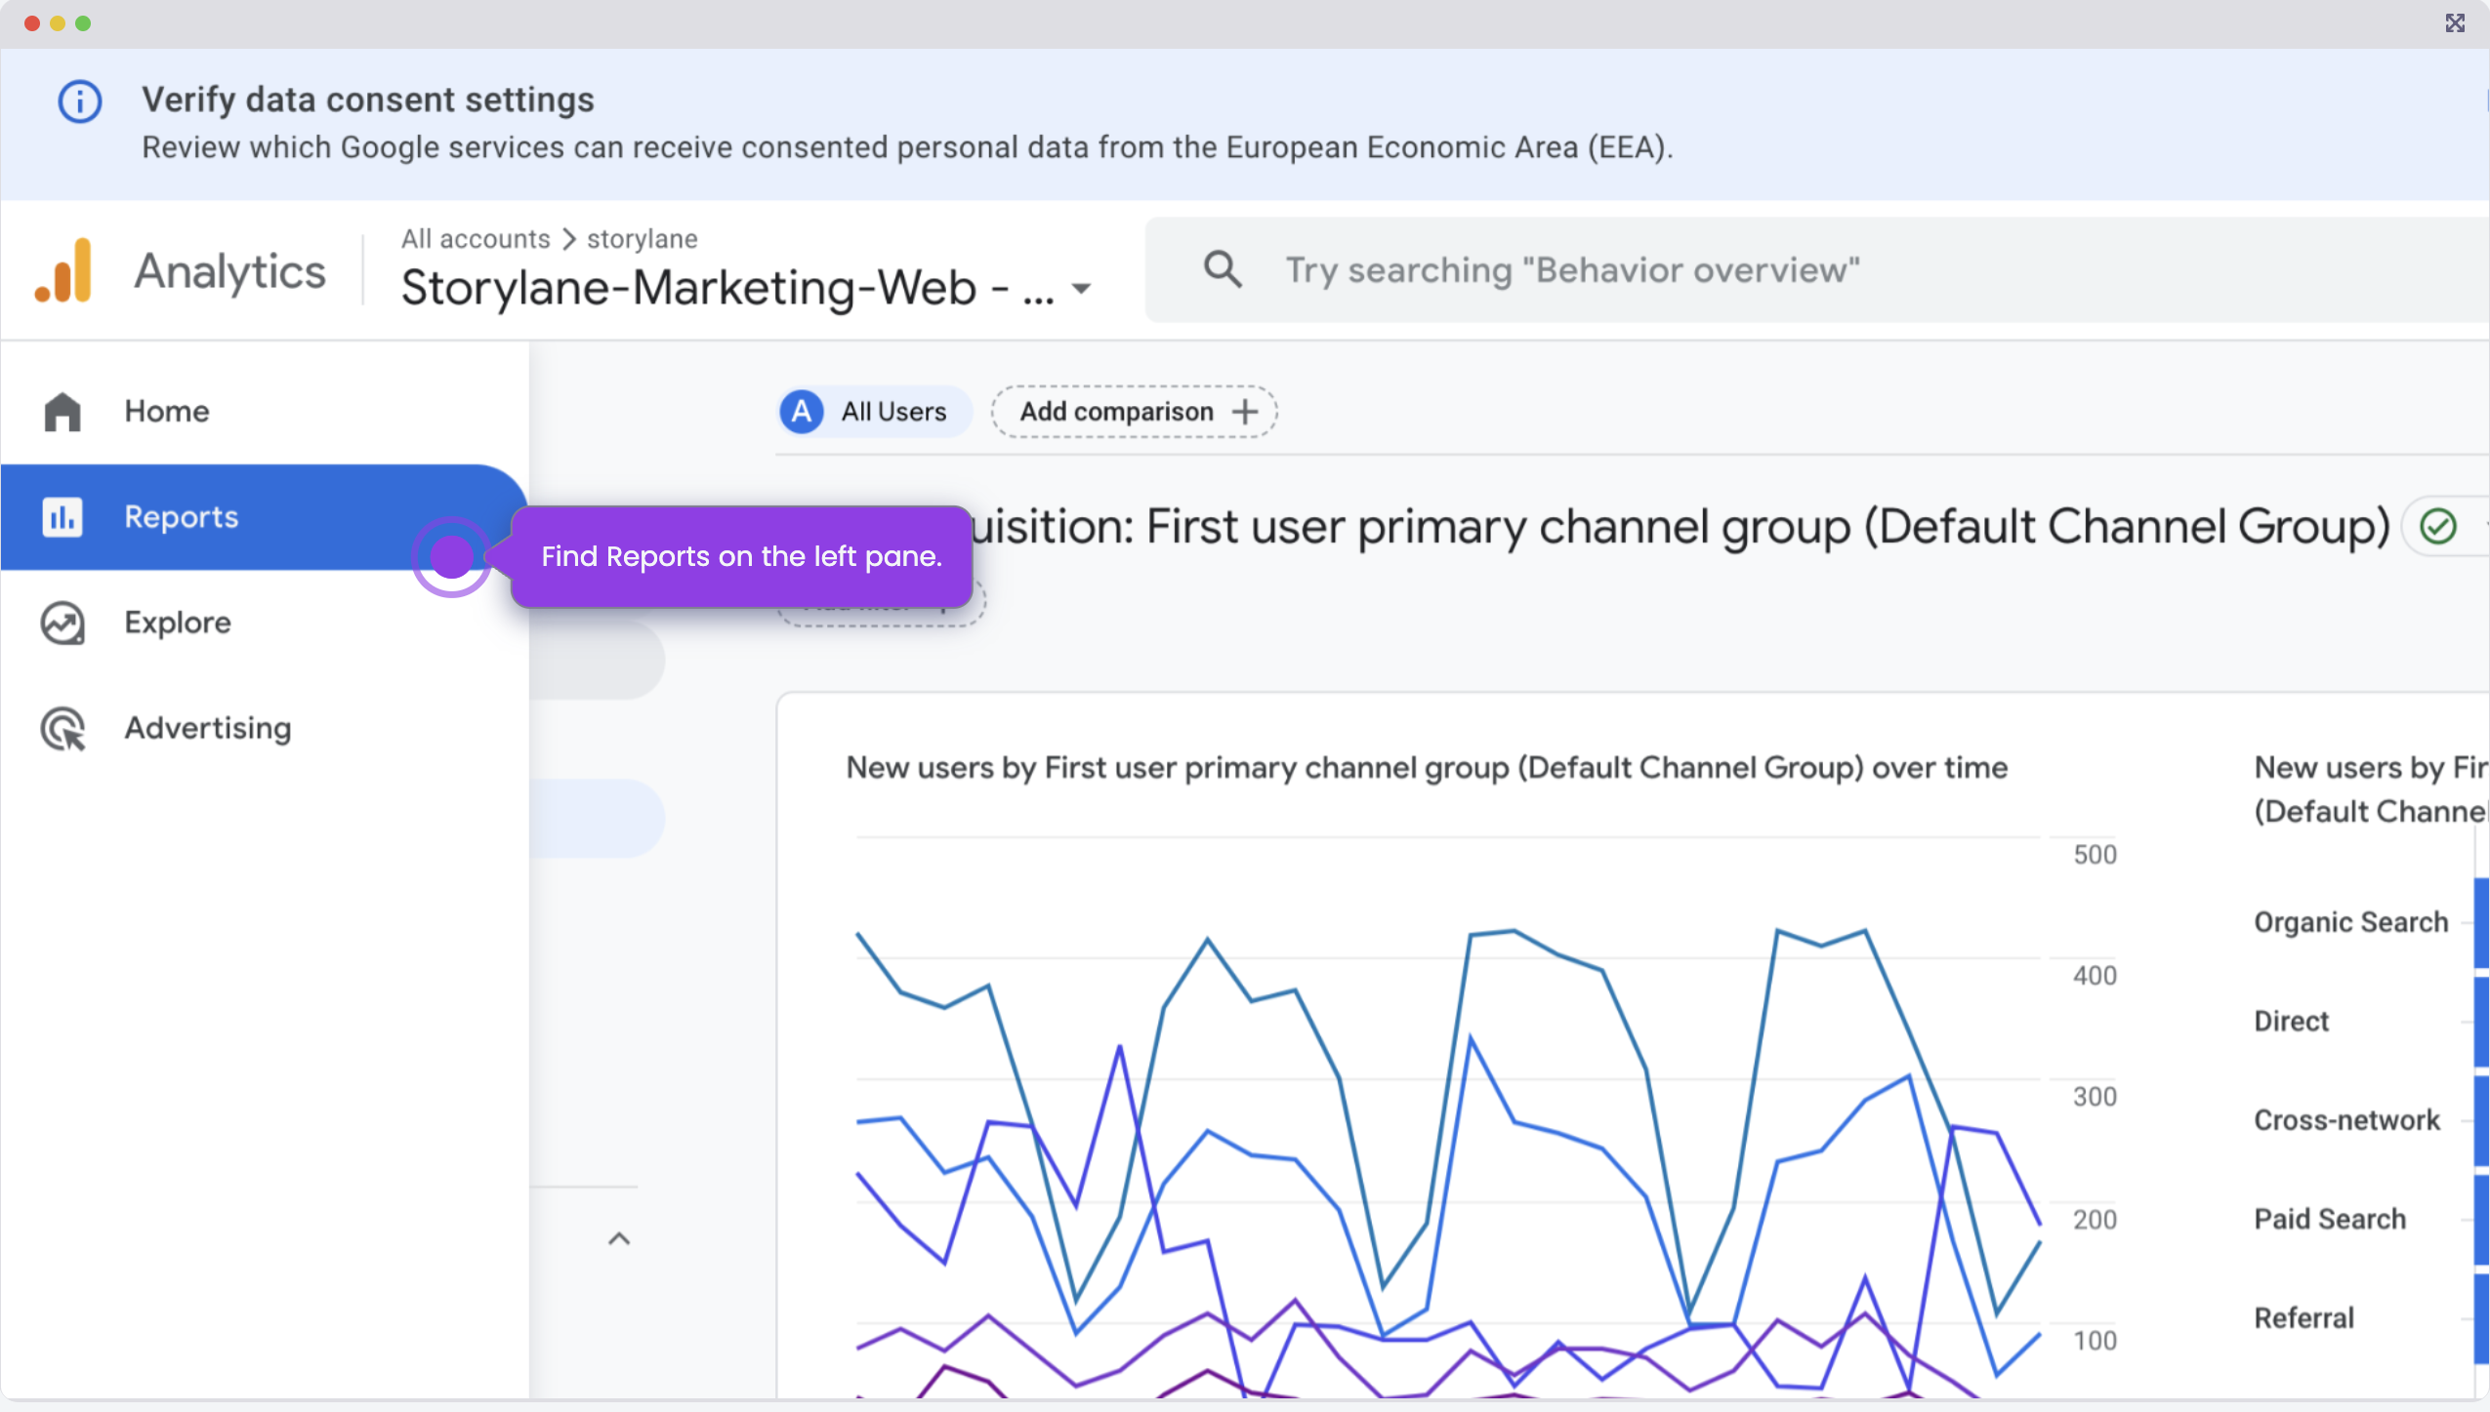Click the info icon on the consent banner
2490x1412 pixels.
pos(79,101)
